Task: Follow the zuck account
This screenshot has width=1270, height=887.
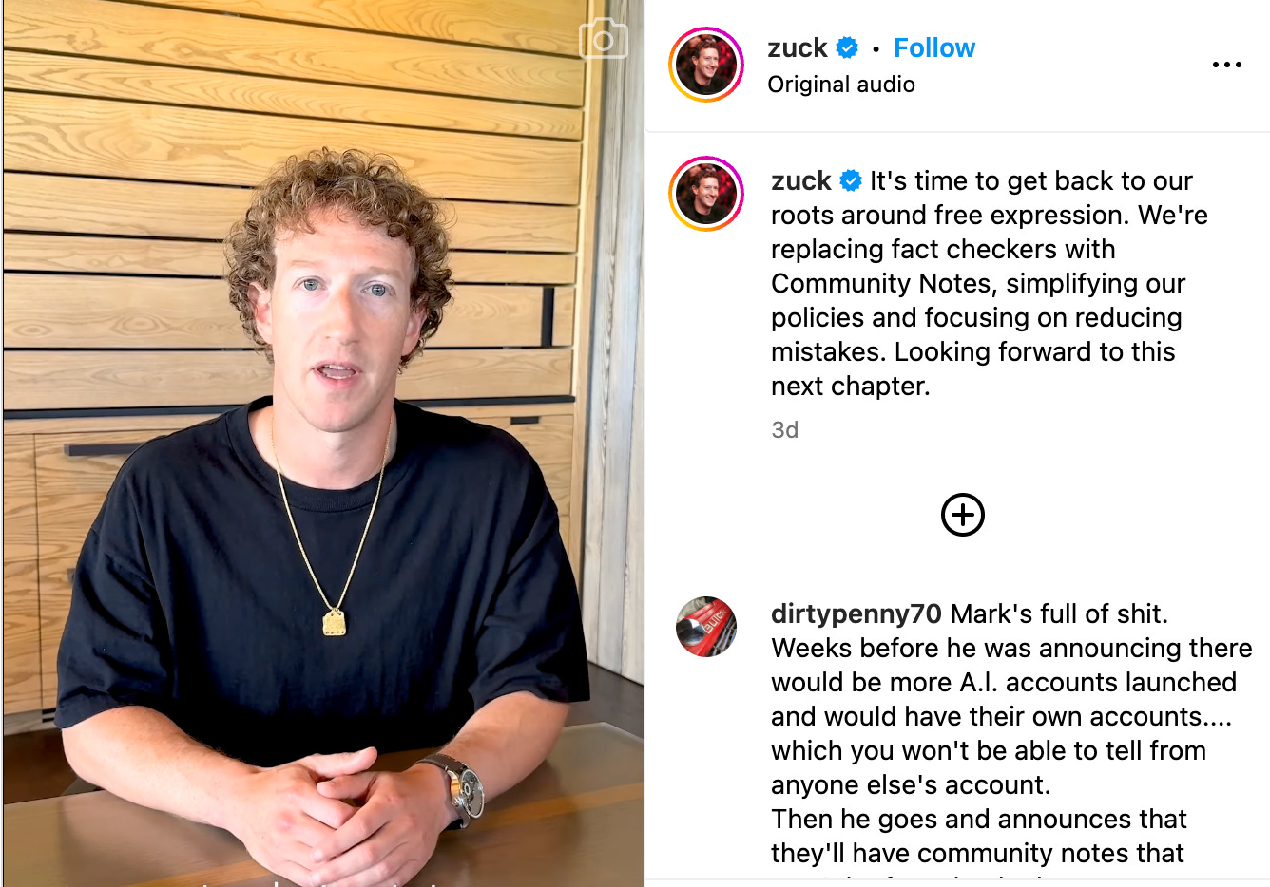Action: coord(933,47)
